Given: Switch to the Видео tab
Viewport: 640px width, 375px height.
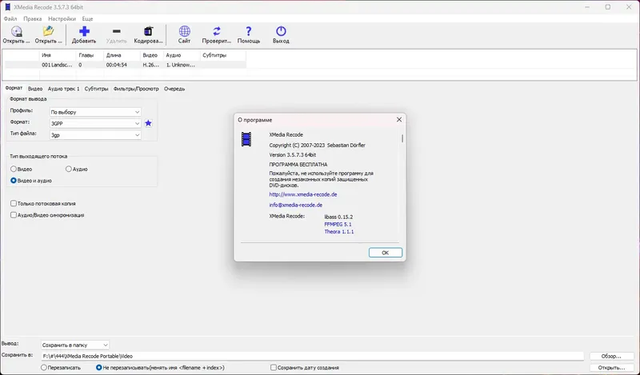Looking at the screenshot, I should [35, 89].
